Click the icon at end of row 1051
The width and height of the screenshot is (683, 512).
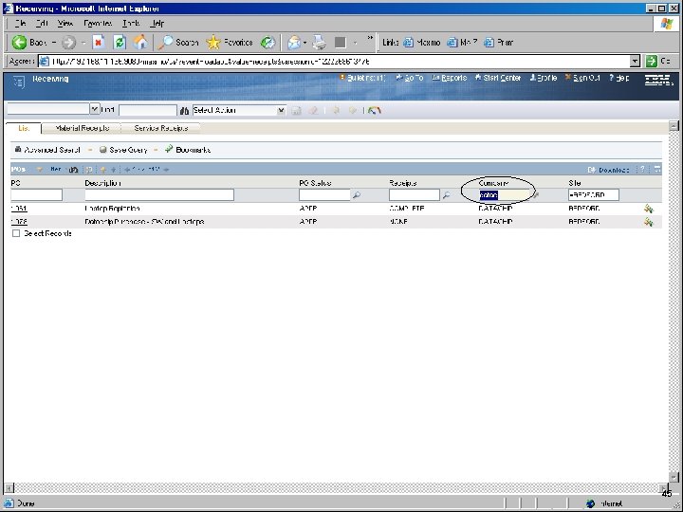click(x=649, y=209)
